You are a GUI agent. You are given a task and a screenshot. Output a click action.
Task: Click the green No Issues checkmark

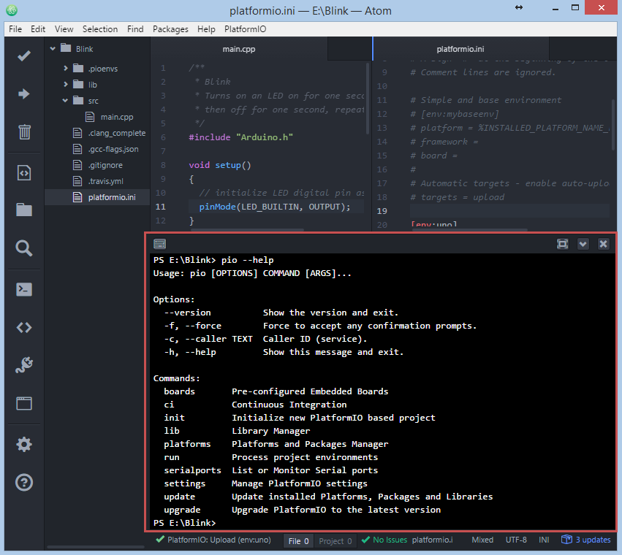(x=365, y=540)
